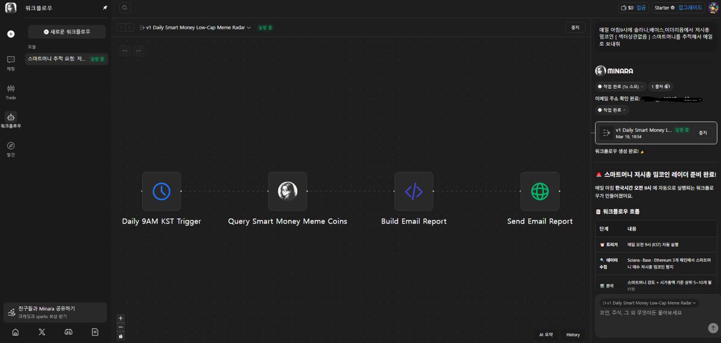This screenshot has height=343, width=721.
Task: Open the AI 요약 tab
Action: coord(546,335)
